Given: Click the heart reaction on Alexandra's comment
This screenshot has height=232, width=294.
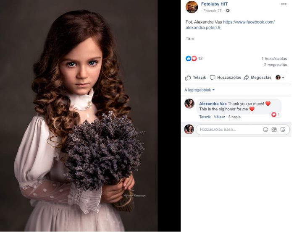Looking at the screenshot, I should pyautogui.click(x=274, y=115).
